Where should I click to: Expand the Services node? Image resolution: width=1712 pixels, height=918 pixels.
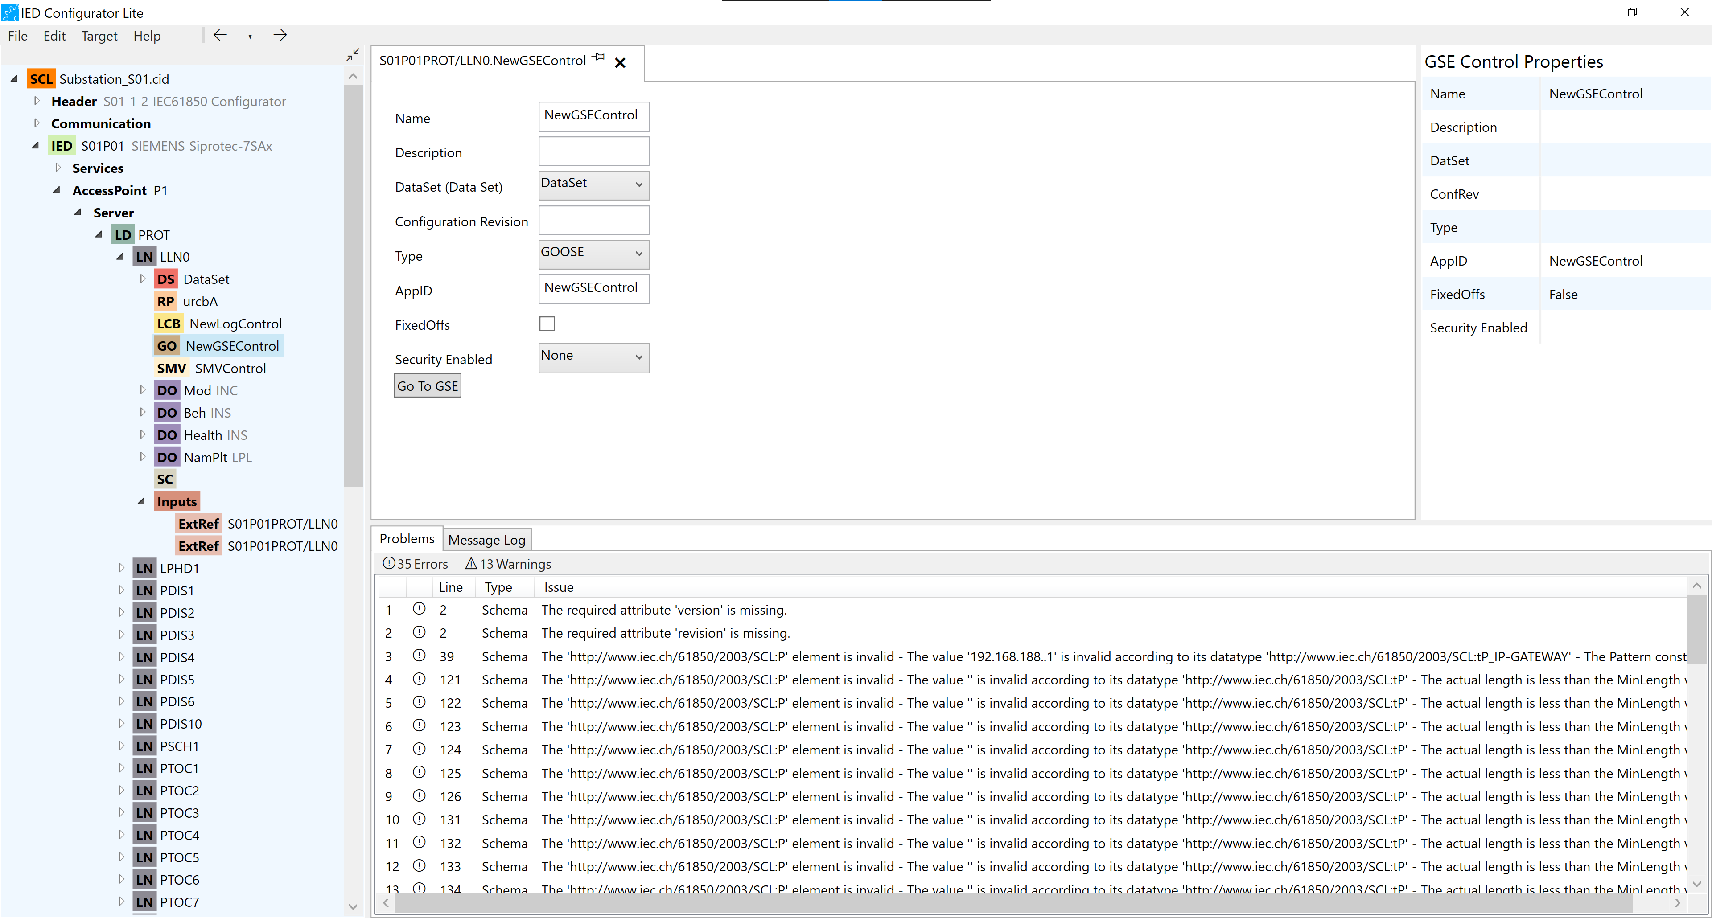[x=58, y=168]
